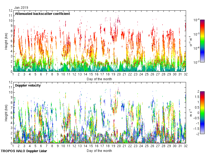Click the 'm s⁻¹' velocity unit label
Image resolution: width=207 pixels, height=154 pixels.
[x=191, y=113]
